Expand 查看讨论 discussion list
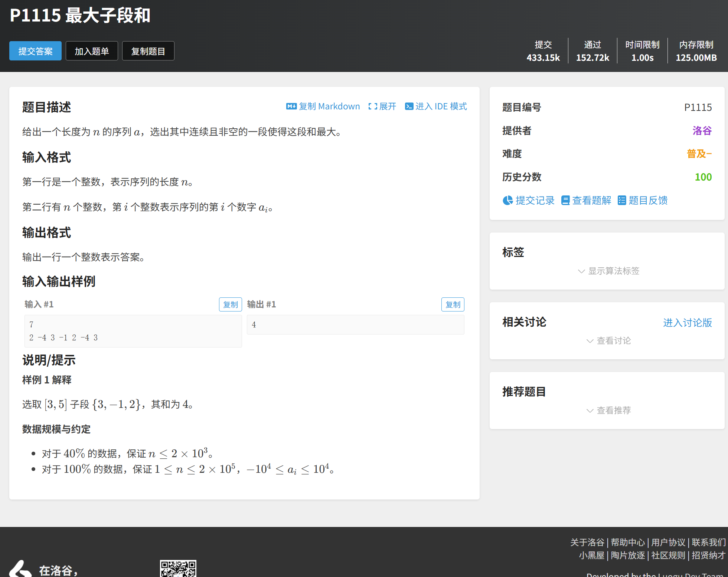 click(608, 341)
